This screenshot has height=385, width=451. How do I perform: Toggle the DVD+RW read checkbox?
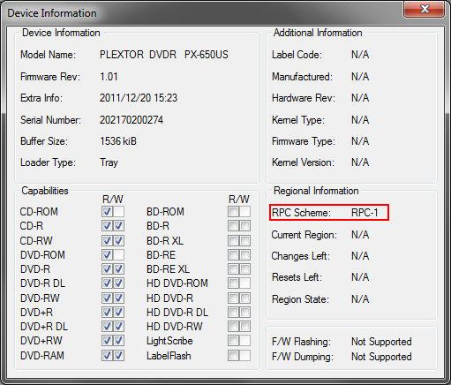[x=107, y=341]
